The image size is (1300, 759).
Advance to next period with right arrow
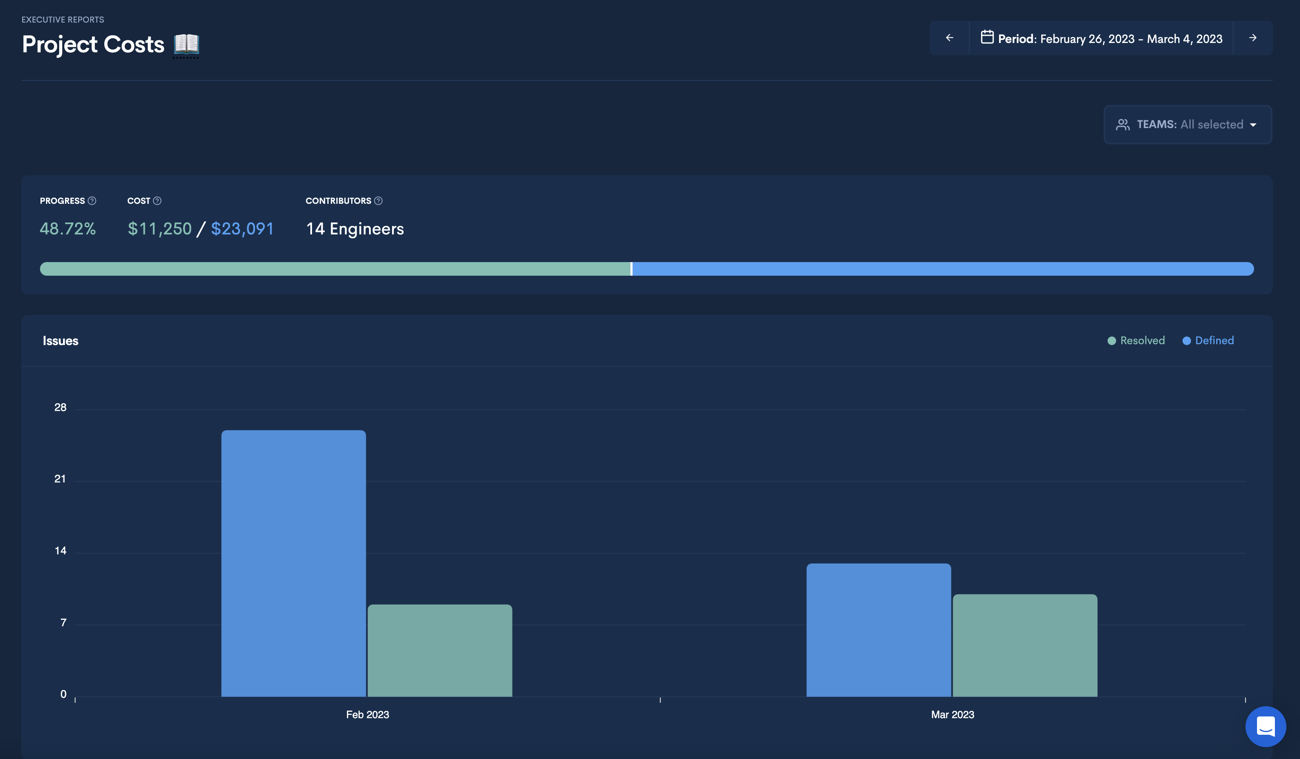1253,38
